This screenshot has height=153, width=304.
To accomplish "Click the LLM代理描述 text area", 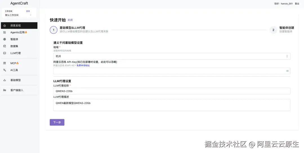I will [x=172, y=105].
